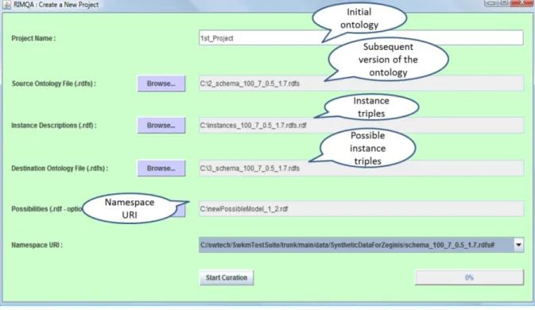Viewport: 535px width, 310px height.
Task: Click 'Instance Descriptions (.rdf) :' label
Action: pyautogui.click(x=54, y=126)
